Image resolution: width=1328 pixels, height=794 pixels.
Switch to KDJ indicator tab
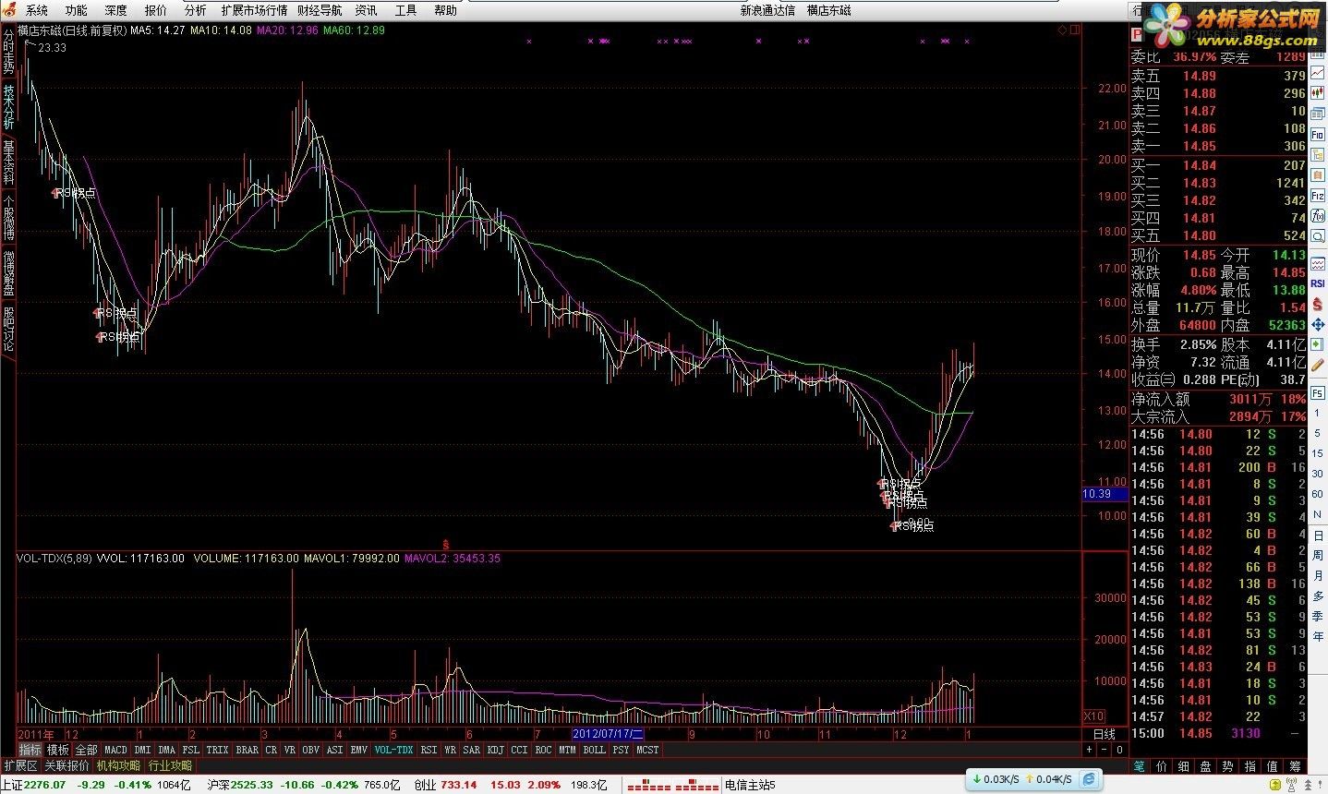(x=495, y=750)
